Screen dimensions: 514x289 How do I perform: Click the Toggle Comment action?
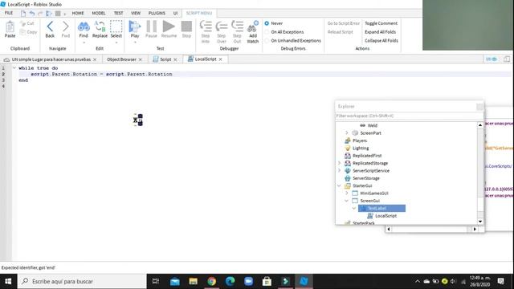coord(381,23)
